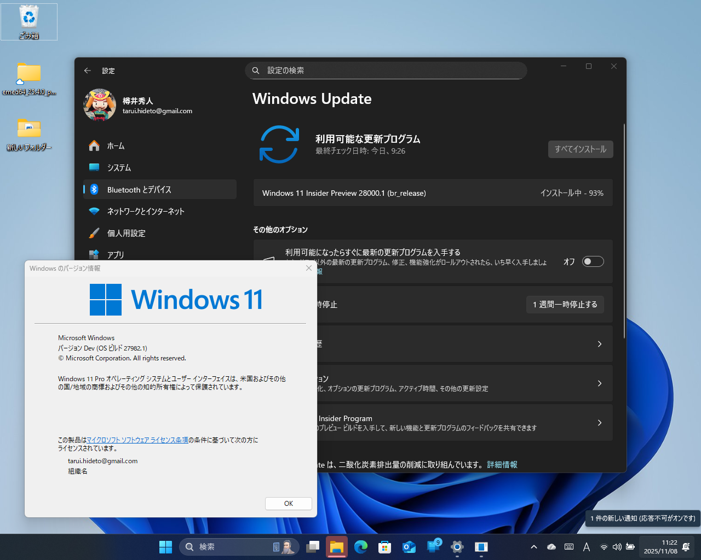Open the Start menu from the taskbar

[165, 546]
